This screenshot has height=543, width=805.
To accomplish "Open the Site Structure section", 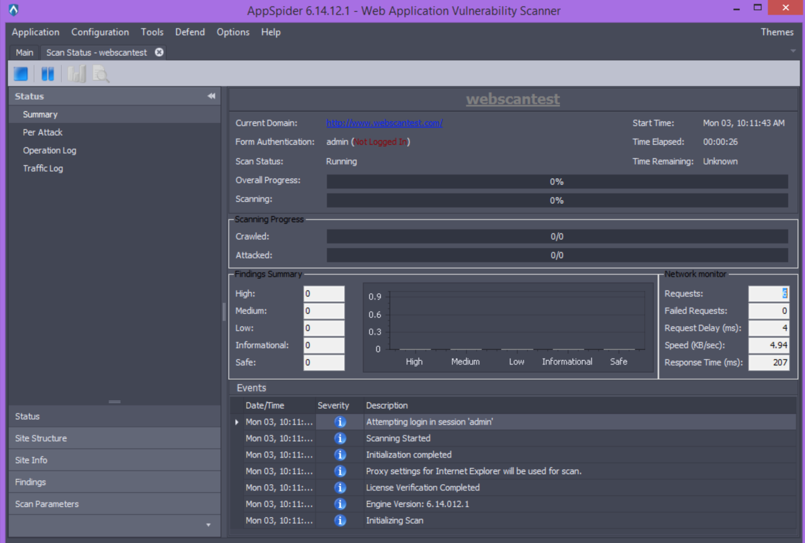I will point(115,438).
